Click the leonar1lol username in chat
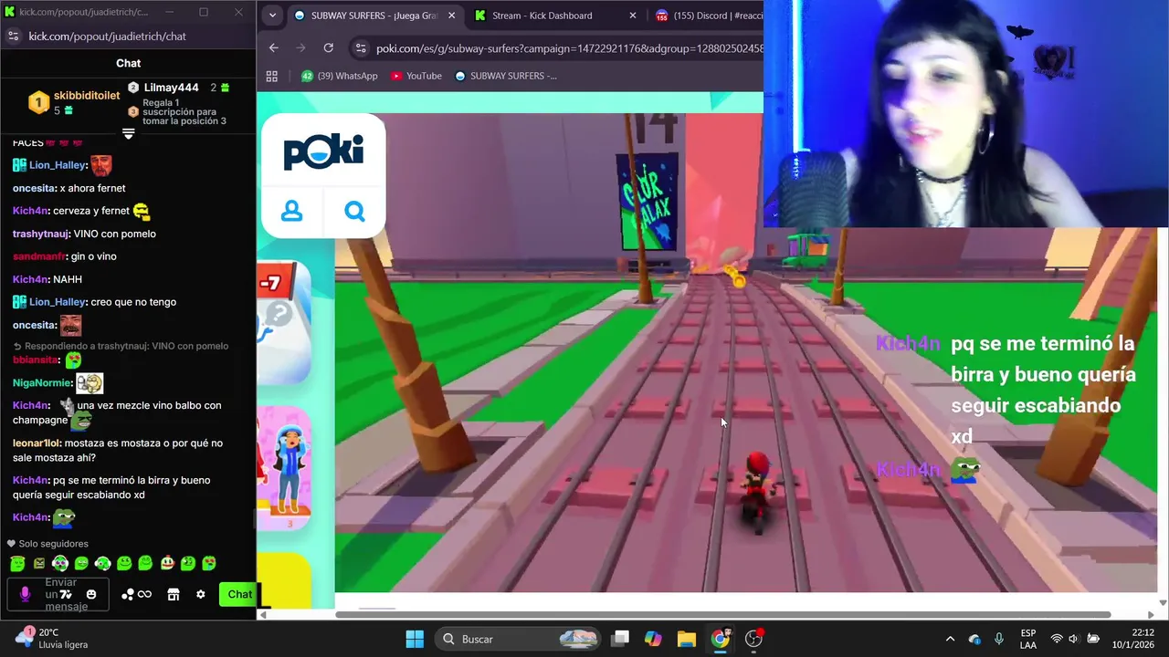The width and height of the screenshot is (1169, 657). point(37,443)
